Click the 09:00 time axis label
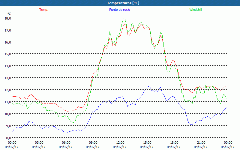This screenshot has width=240, height=150. (93, 142)
